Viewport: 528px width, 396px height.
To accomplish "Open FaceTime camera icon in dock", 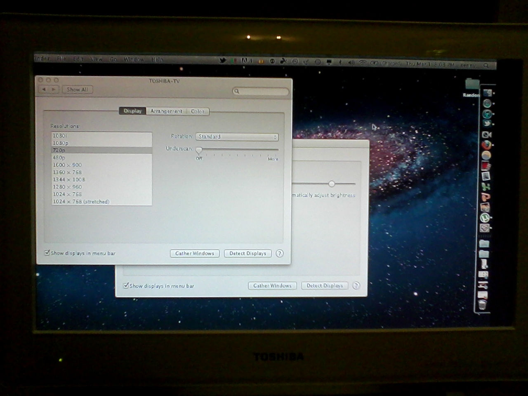I will pos(487,134).
